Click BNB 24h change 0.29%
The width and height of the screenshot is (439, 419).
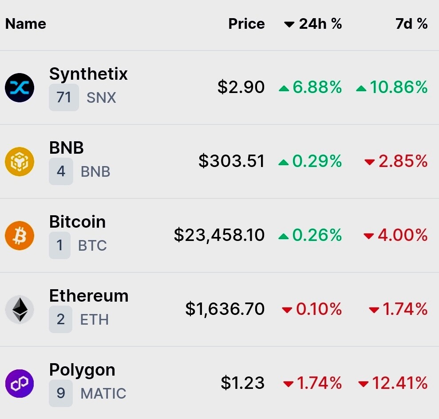(x=310, y=161)
